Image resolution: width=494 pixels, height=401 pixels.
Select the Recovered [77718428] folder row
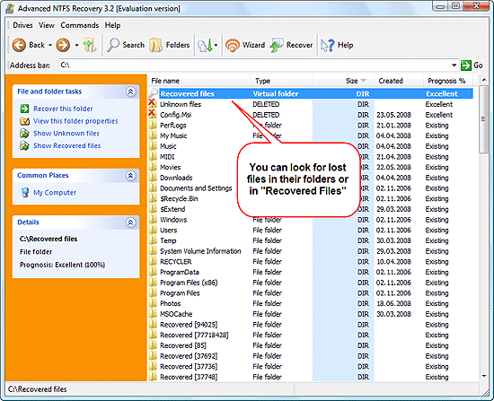click(x=311, y=335)
